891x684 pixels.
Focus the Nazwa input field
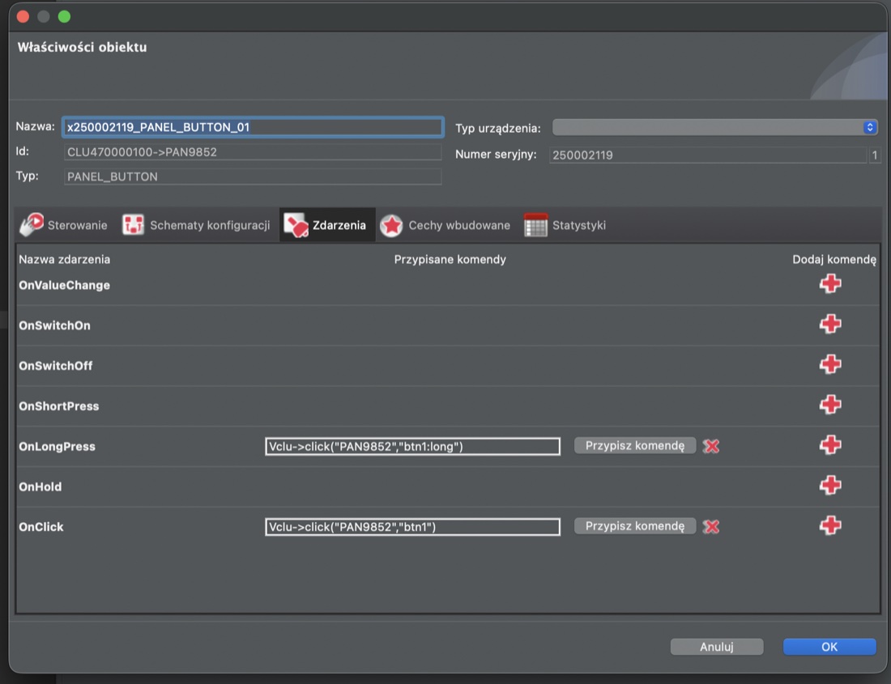253,127
